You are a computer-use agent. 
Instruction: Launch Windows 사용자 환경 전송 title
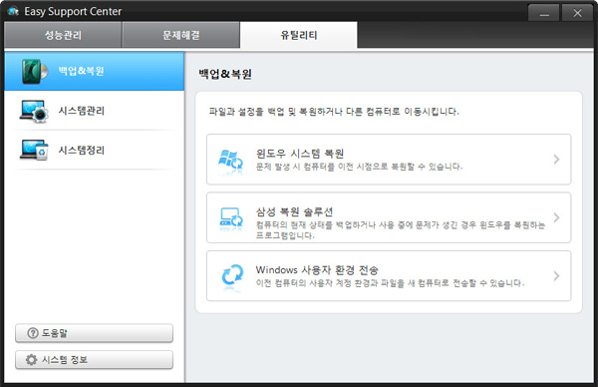317,270
